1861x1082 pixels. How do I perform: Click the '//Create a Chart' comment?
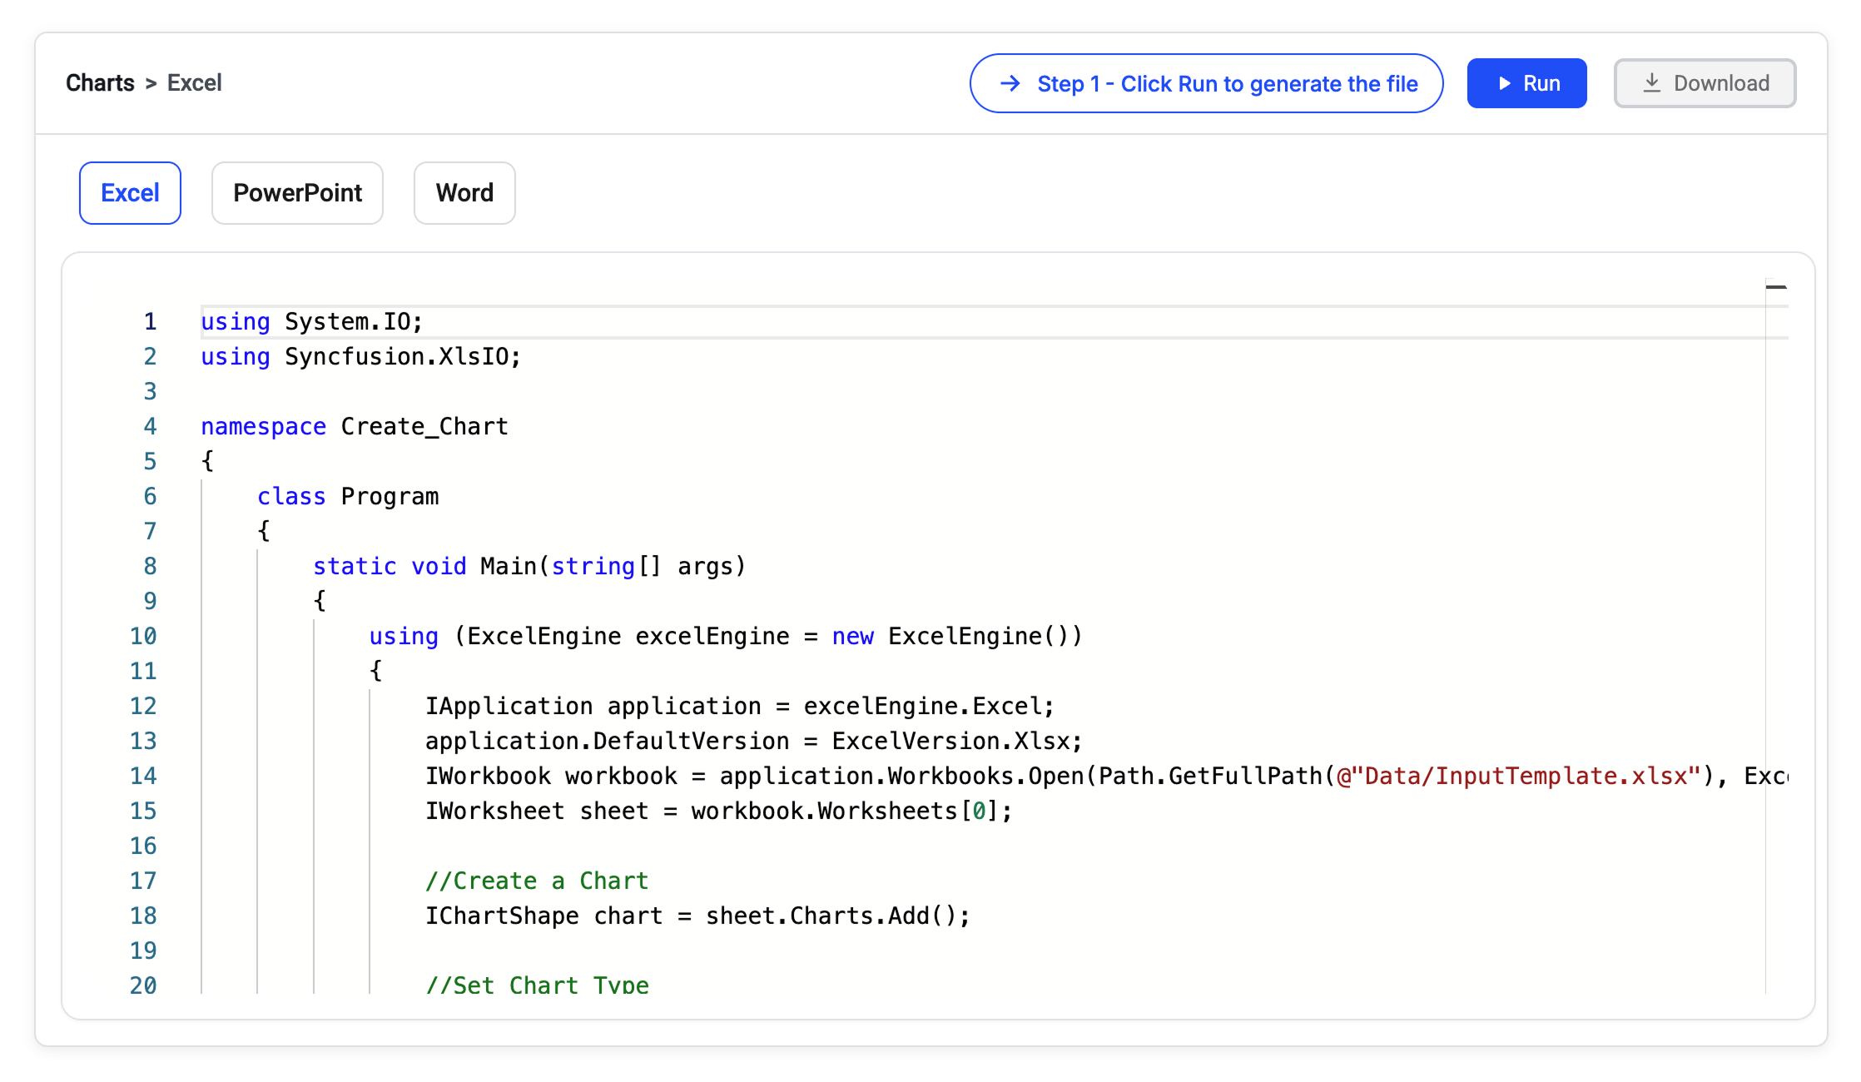537,881
